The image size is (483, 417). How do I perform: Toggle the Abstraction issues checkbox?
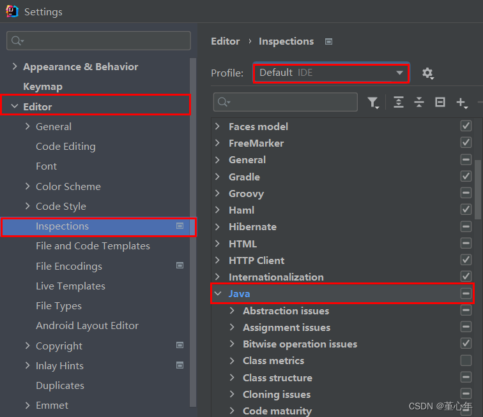[x=466, y=310]
